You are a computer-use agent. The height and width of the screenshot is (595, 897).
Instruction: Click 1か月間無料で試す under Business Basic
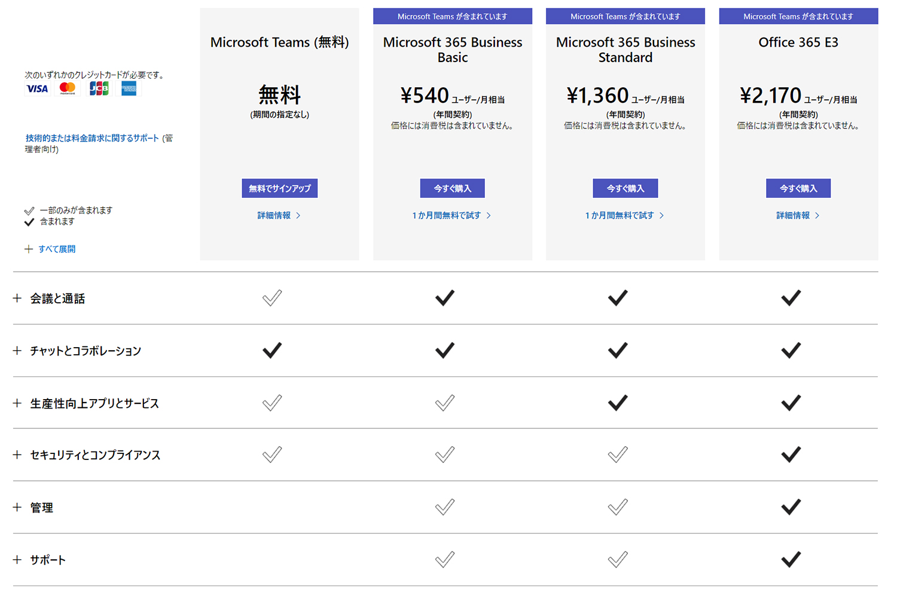tap(451, 216)
